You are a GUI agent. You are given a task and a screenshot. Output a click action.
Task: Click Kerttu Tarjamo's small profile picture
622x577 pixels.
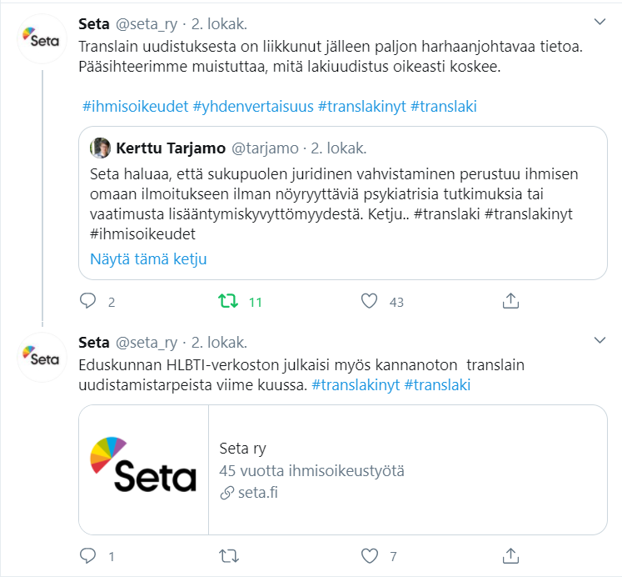pos(102,148)
